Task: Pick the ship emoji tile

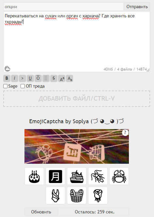Action: 77,176
